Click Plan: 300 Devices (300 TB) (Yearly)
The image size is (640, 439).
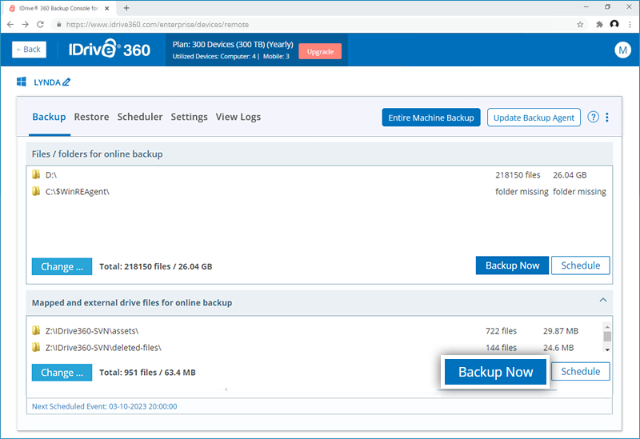pos(233,45)
